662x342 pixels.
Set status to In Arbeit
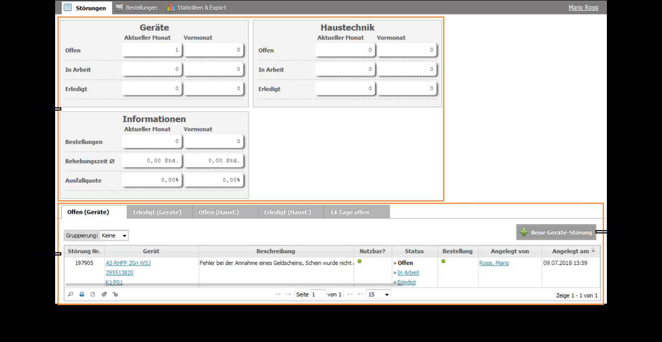(408, 273)
